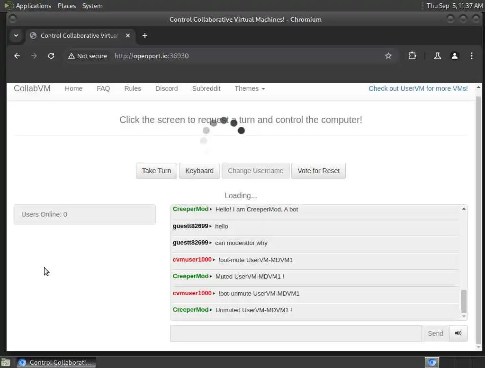Open the browser profile icon
This screenshot has width=485, height=368.
[x=454, y=56]
